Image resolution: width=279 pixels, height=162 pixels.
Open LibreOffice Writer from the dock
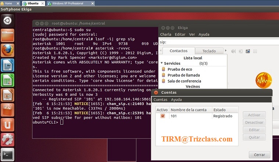pos(7,65)
